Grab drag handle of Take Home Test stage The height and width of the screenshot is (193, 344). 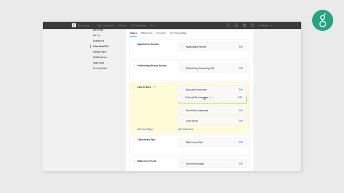tap(134, 139)
